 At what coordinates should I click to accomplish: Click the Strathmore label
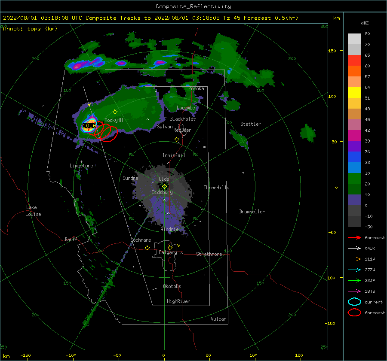click(x=209, y=254)
